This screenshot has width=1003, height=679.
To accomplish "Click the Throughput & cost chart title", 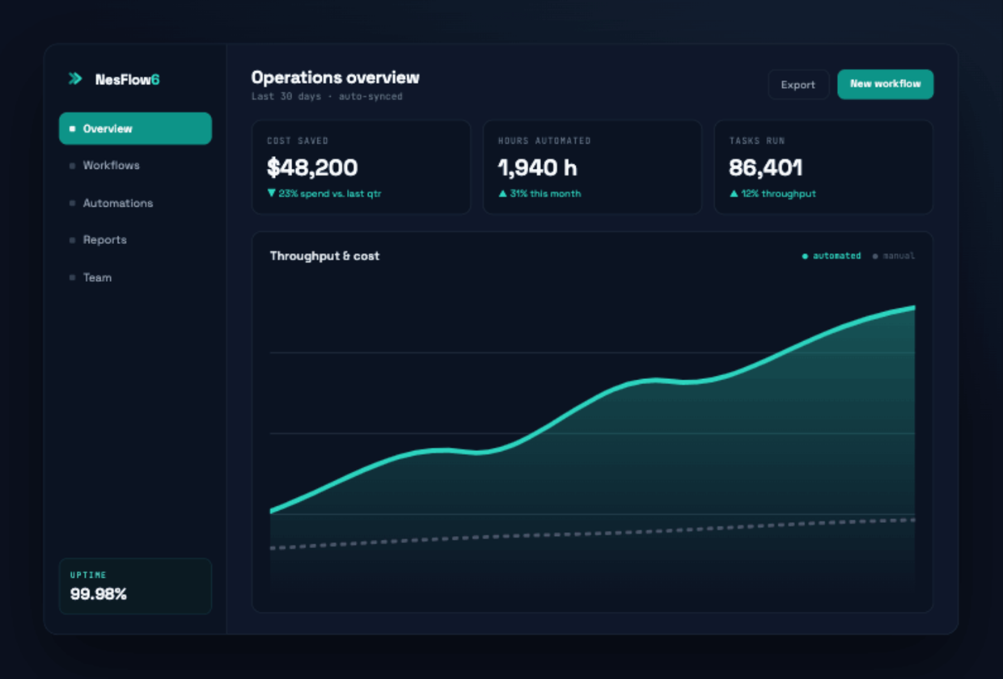I will click(324, 256).
